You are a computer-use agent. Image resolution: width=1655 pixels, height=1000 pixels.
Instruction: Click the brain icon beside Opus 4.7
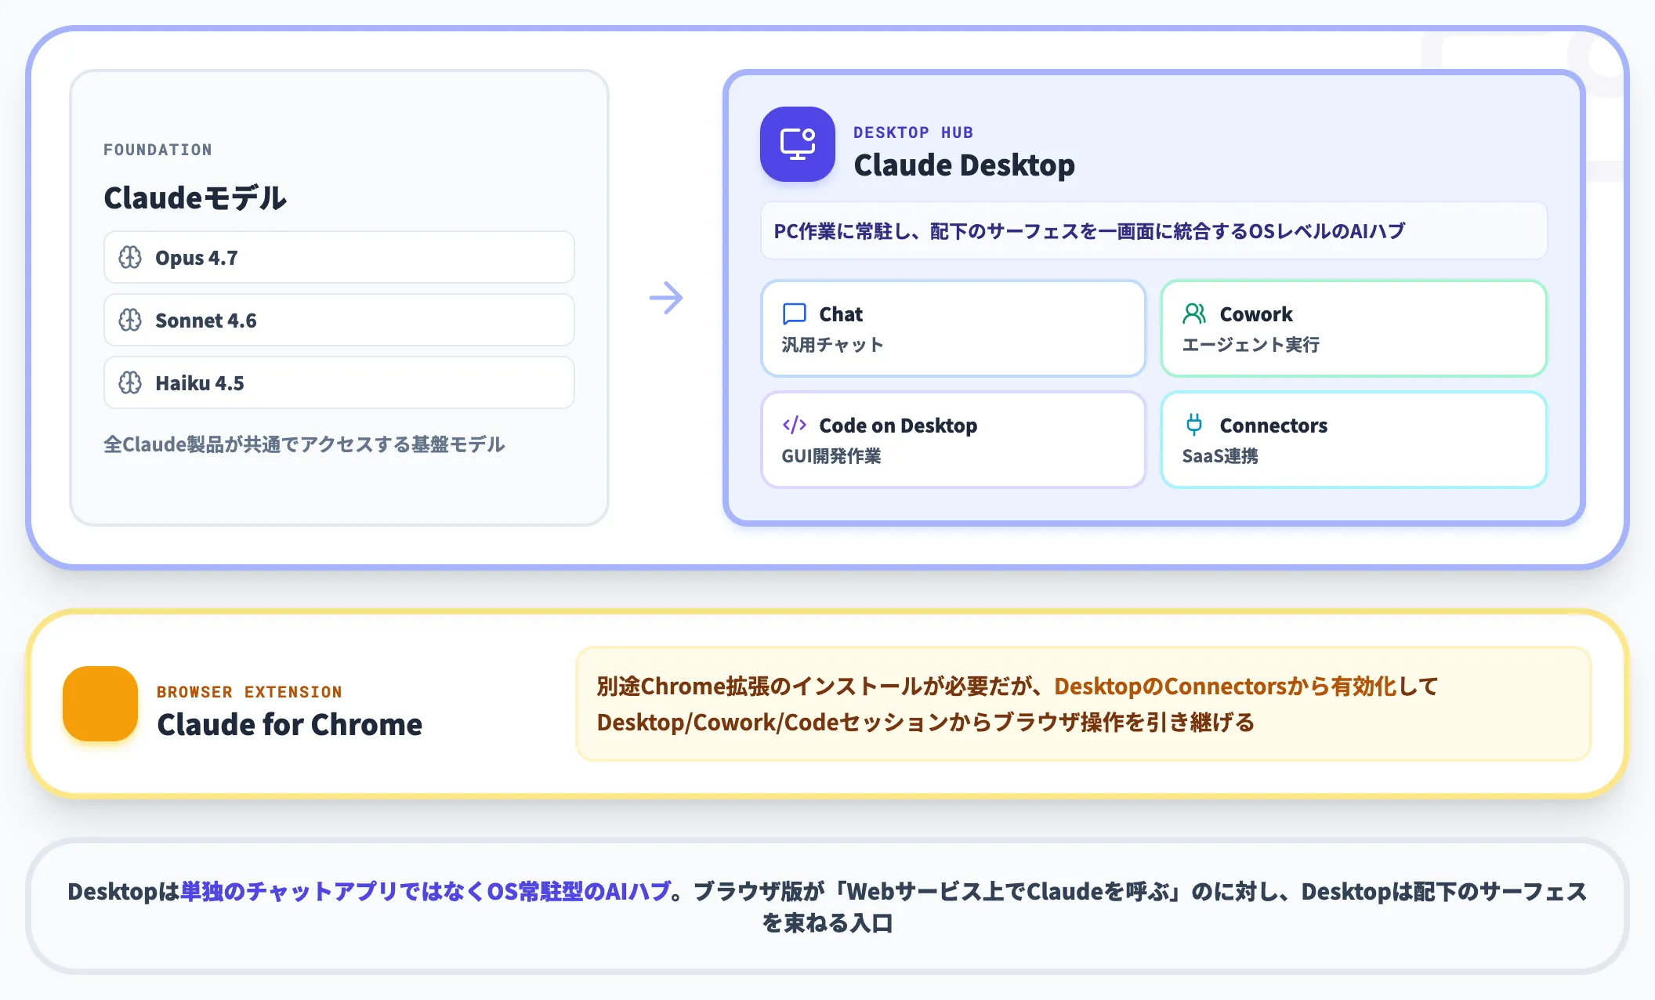point(130,257)
